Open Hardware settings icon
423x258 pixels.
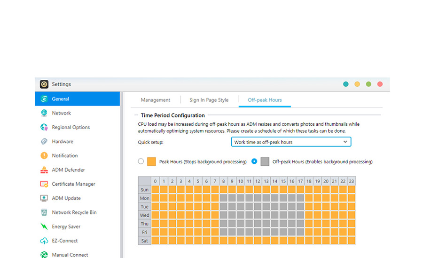click(44, 141)
